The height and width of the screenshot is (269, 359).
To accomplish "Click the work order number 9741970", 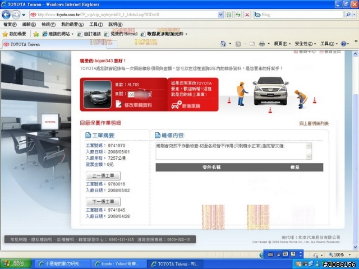I will tap(117, 146).
